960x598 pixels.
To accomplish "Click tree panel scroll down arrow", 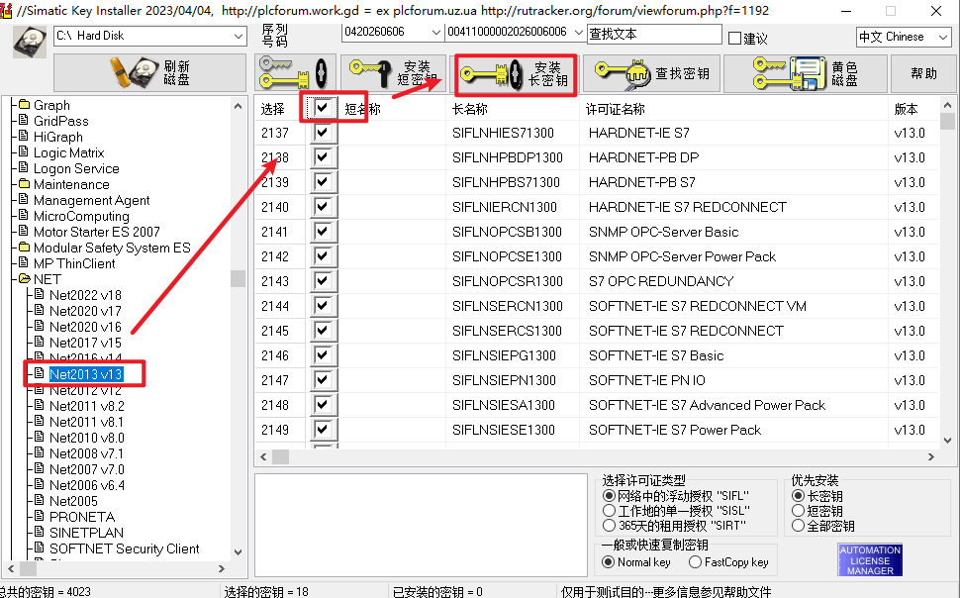I will click(239, 551).
